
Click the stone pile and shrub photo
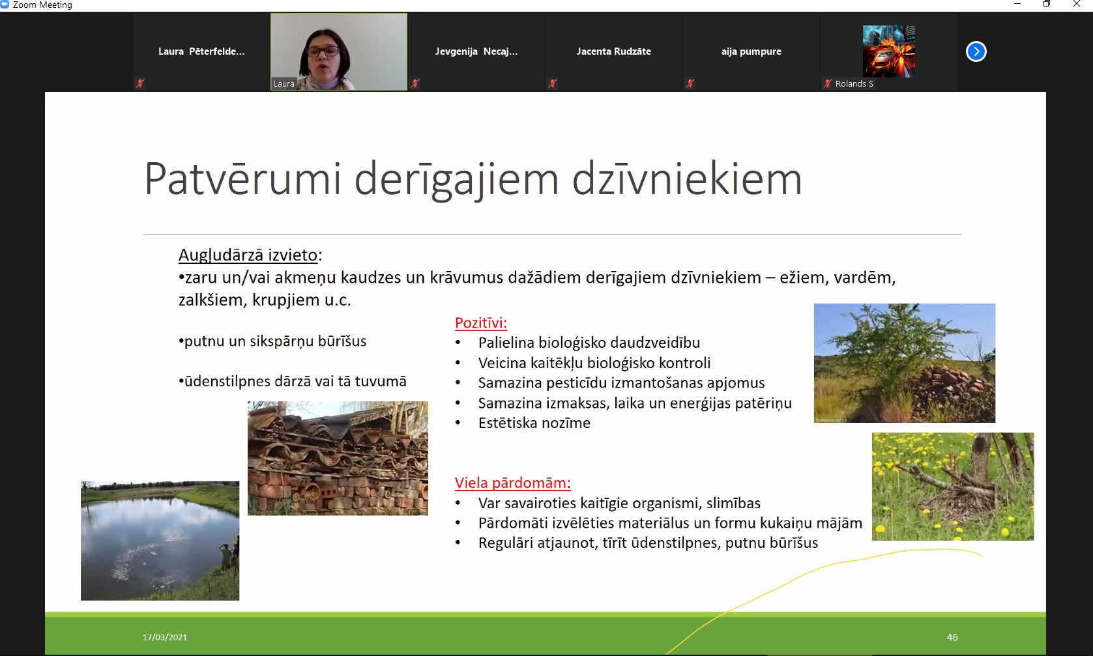click(x=905, y=363)
